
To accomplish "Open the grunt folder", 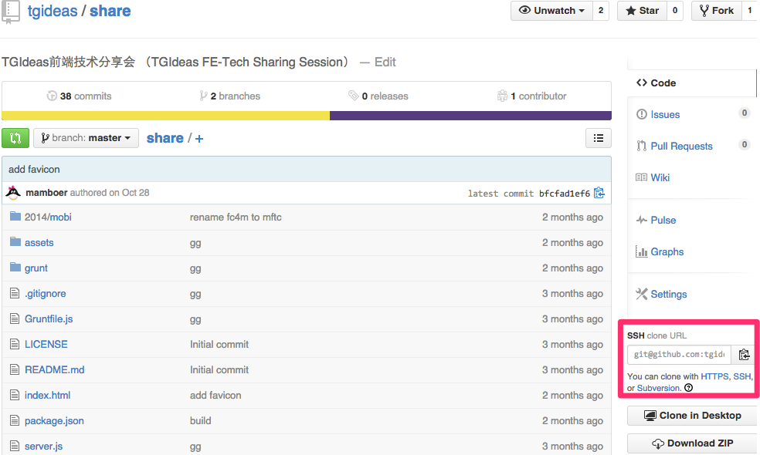I will tap(36, 268).
